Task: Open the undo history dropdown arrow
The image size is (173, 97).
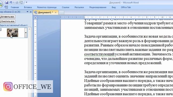Action: coord(14,2)
